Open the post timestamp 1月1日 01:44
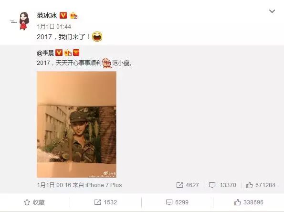 [54, 27]
